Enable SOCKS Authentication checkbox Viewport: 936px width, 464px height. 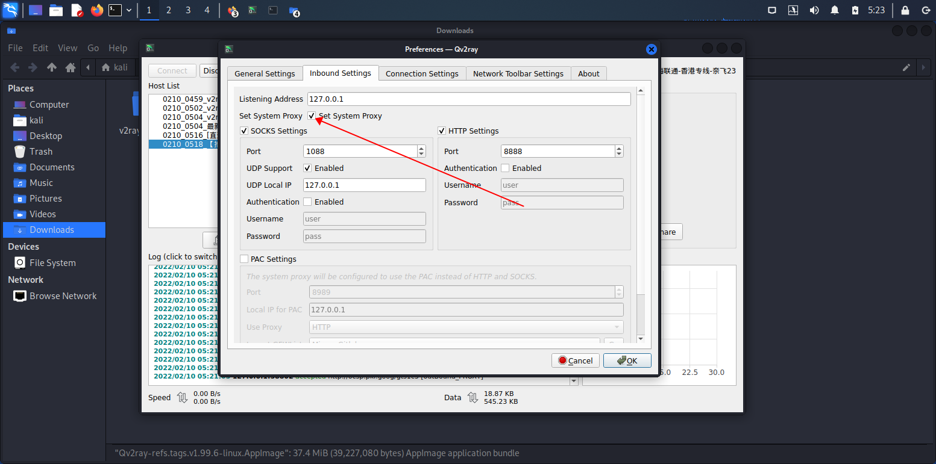(x=307, y=202)
